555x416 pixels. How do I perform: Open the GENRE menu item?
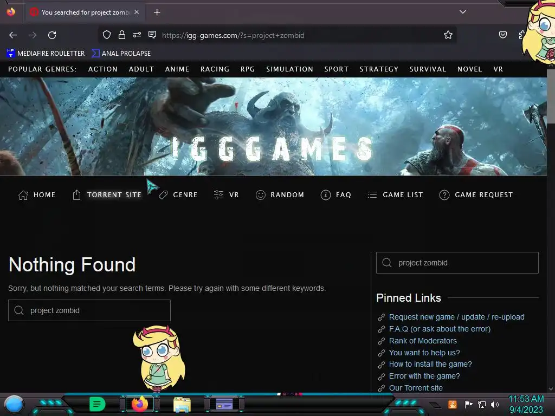185,195
